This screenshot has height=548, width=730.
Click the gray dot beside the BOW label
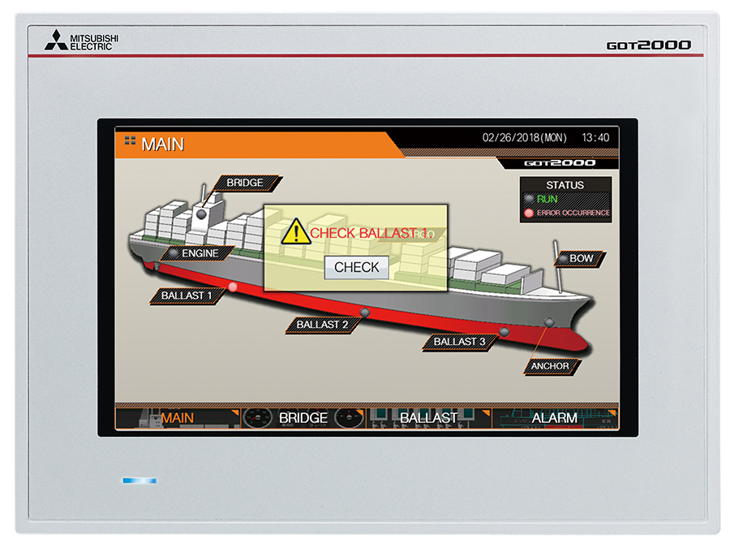[563, 258]
